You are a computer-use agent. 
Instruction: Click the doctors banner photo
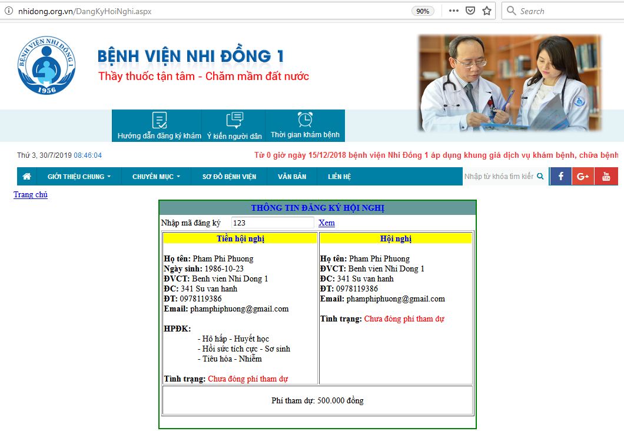click(510, 83)
